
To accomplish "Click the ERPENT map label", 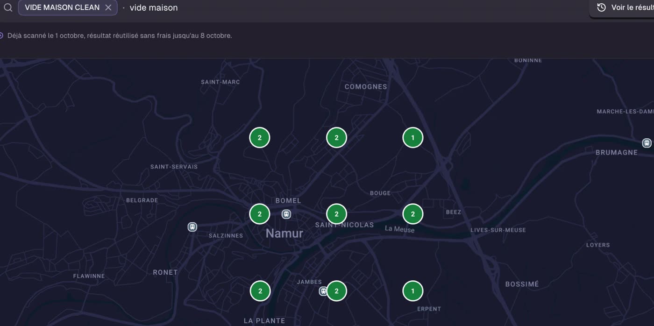I will pos(429,309).
